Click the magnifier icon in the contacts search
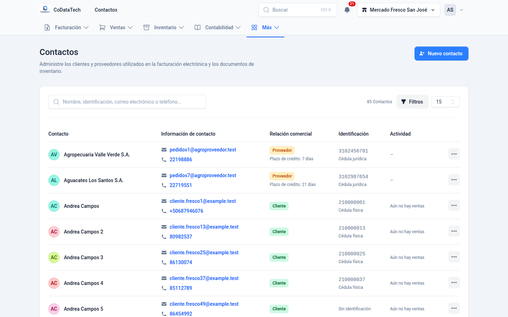The image size is (508, 317). [x=56, y=102]
